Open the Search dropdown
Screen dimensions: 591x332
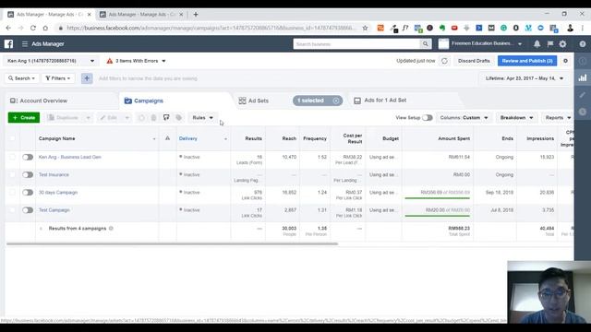(x=22, y=78)
